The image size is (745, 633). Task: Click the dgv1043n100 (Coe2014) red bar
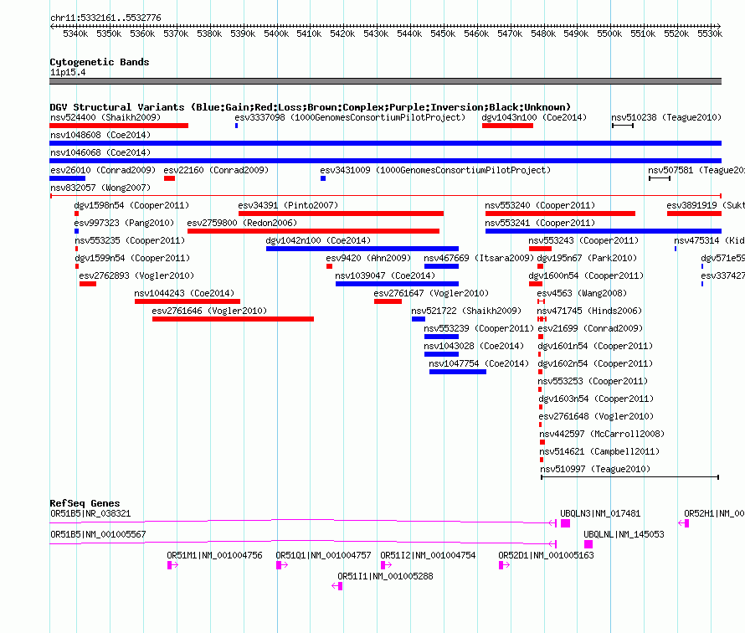pos(507,126)
